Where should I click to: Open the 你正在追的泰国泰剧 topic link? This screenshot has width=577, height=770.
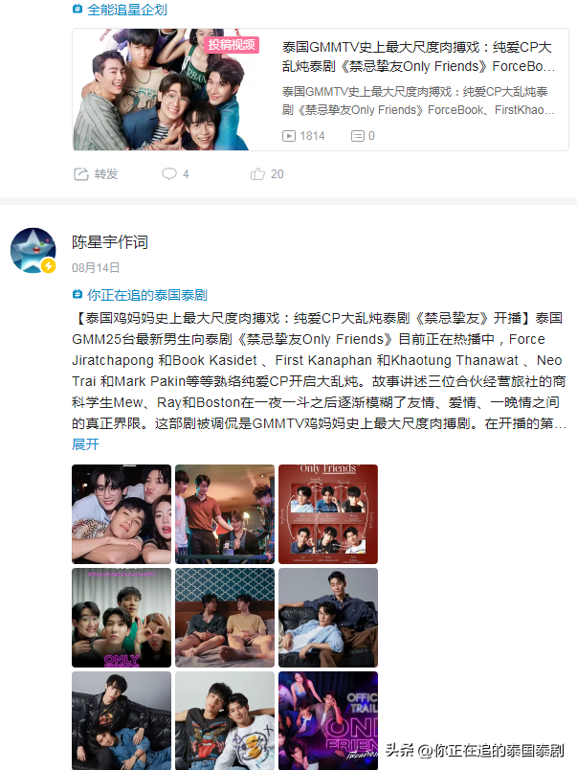pos(147,295)
